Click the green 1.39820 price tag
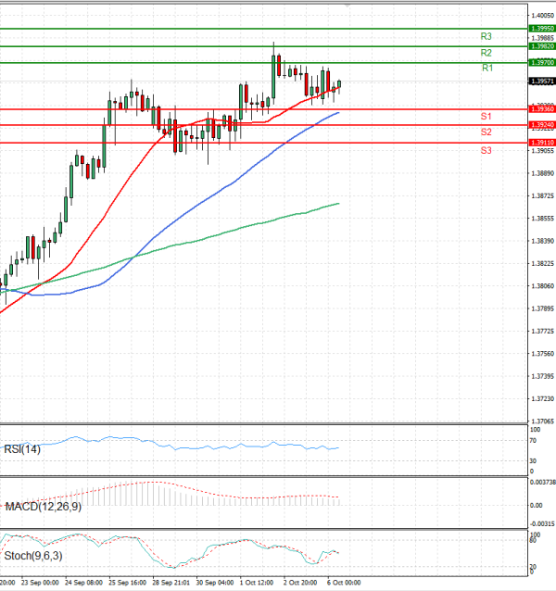 pos(542,45)
